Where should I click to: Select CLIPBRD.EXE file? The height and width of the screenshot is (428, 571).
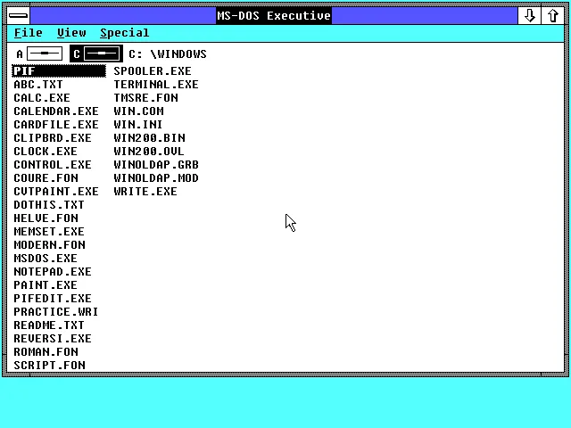53,138
